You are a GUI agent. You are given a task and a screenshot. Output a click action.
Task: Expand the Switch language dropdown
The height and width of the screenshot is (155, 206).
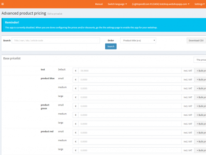coord(117,4)
